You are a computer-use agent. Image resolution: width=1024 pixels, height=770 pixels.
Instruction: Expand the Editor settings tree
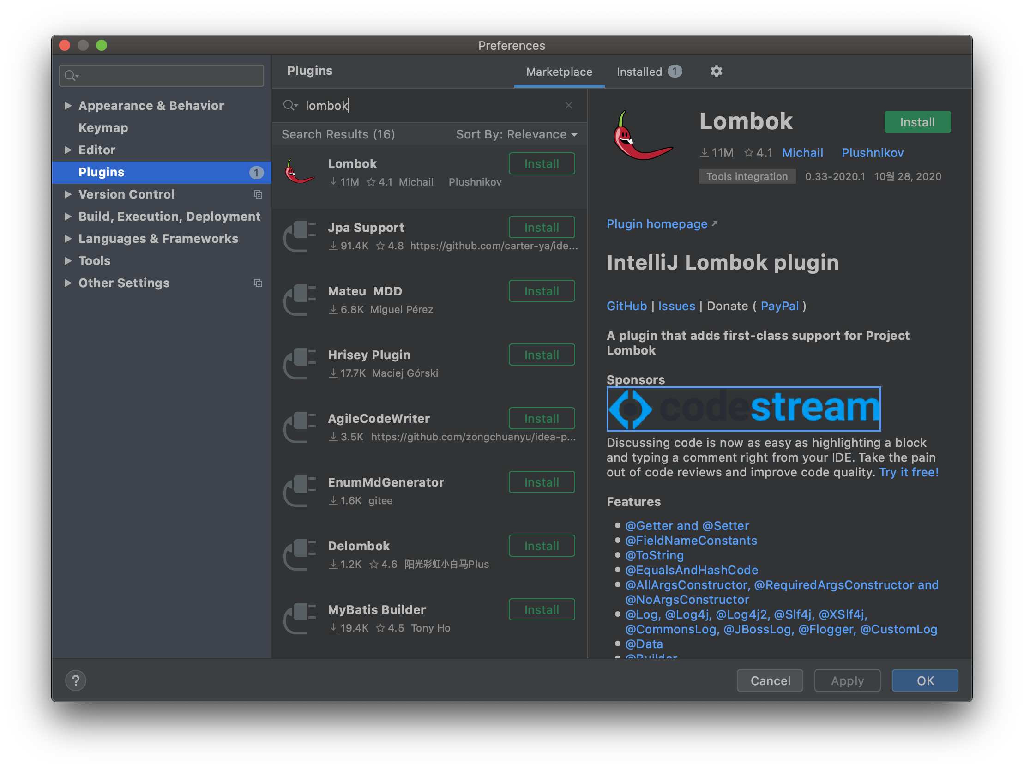click(68, 150)
